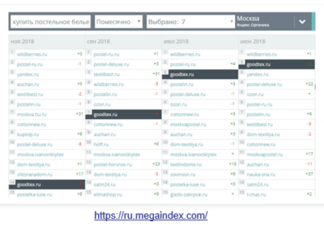Open the Выбрано: 7 selector
The width and height of the screenshot is (324, 225).
pos(190,22)
